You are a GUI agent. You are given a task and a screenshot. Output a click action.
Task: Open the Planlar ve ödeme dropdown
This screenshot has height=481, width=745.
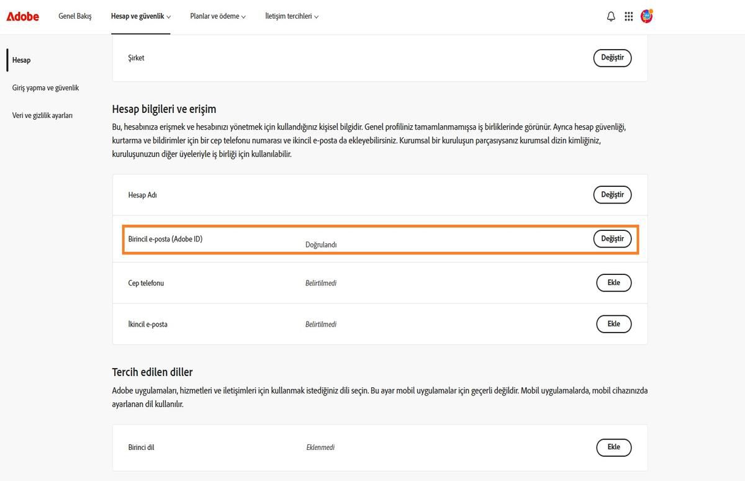pyautogui.click(x=217, y=16)
